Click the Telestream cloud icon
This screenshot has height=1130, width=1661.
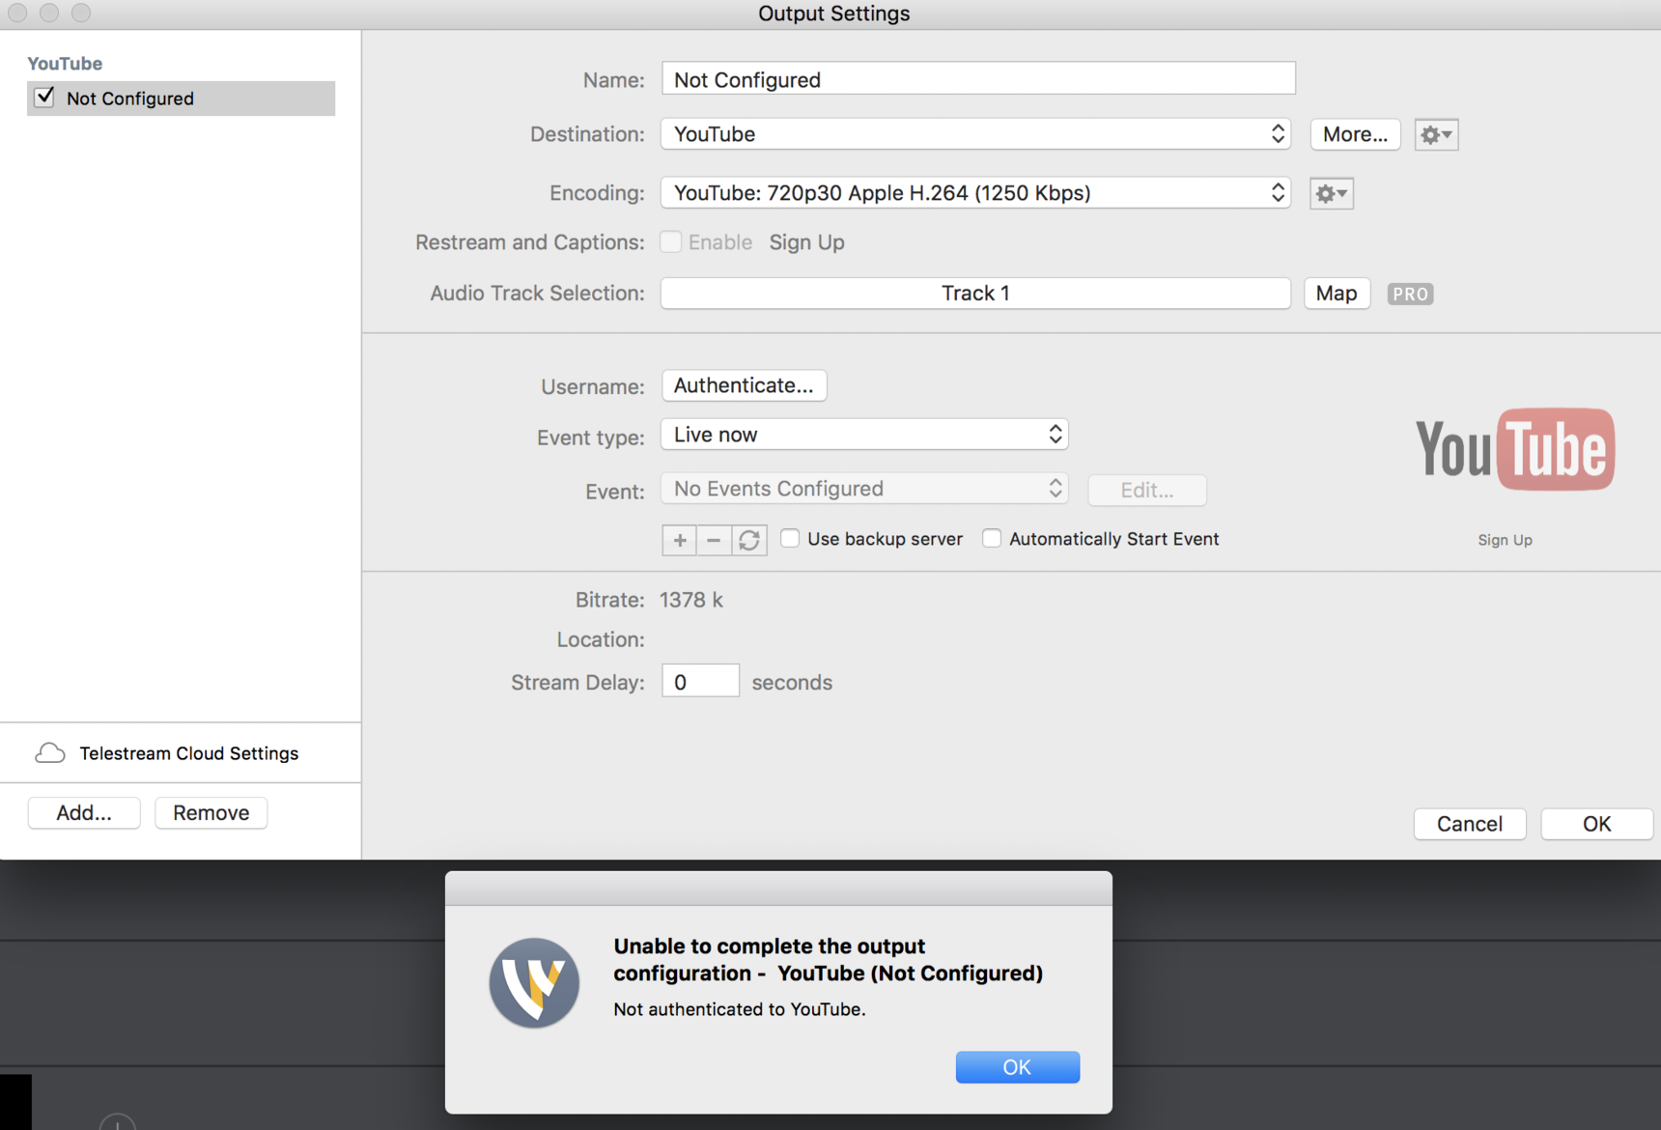(50, 753)
